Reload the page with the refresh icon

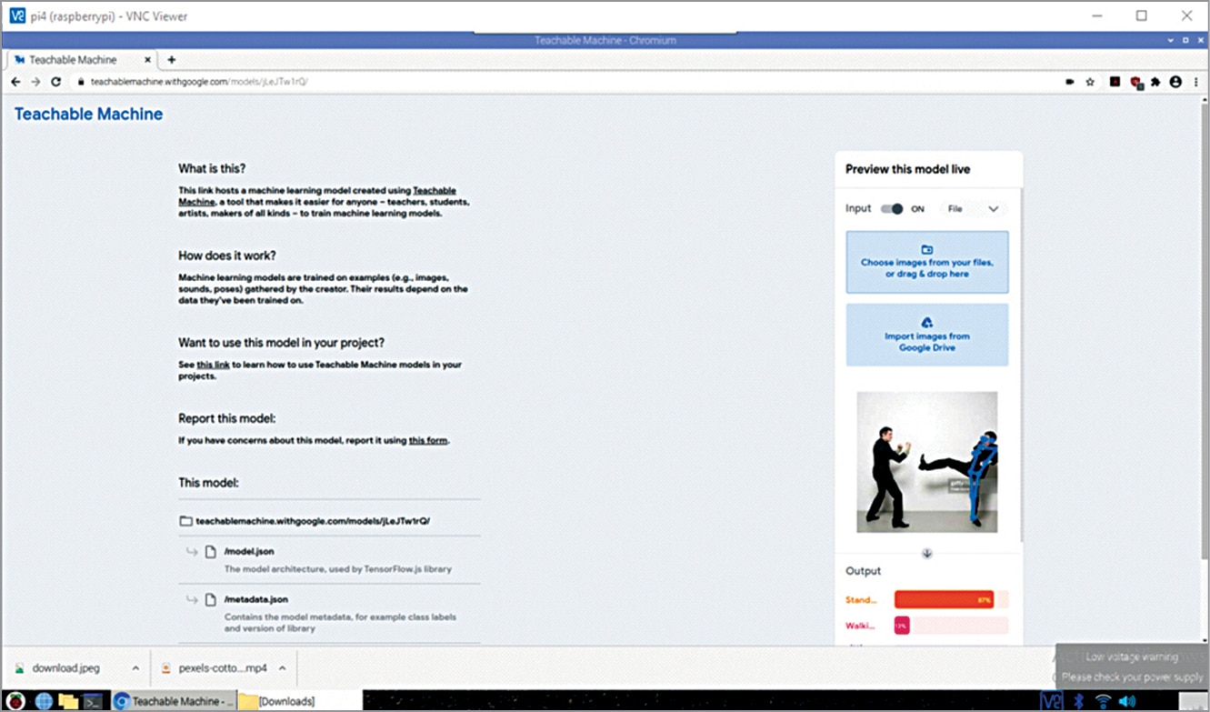click(x=55, y=82)
